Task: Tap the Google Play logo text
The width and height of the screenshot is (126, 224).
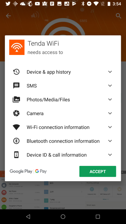Action: pyautogui.click(x=21, y=171)
